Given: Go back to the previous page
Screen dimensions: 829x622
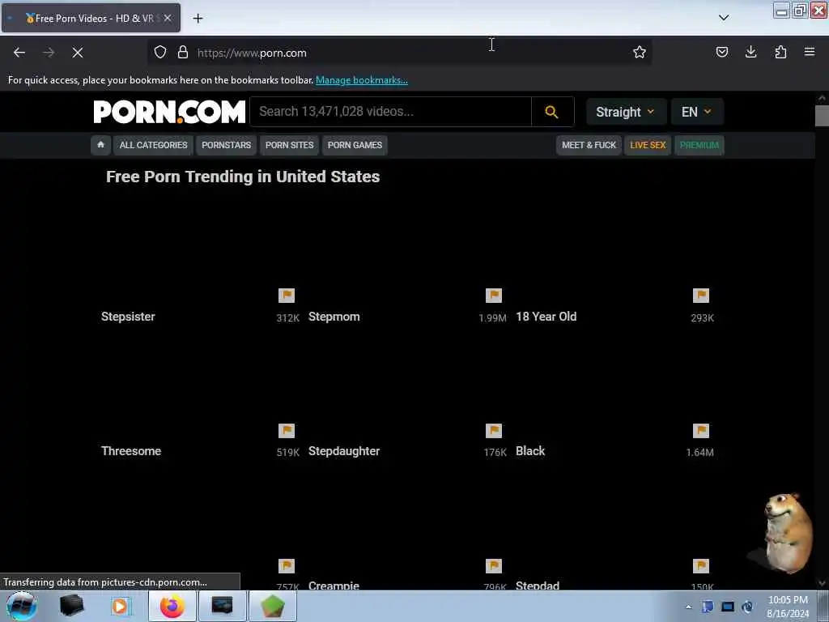Looking at the screenshot, I should 19,53.
